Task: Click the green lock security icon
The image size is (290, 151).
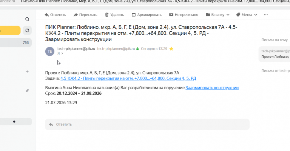Action: tap(137, 49)
